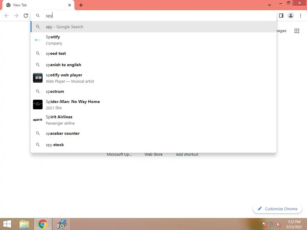307x230 pixels.
Task: Click the browser forward arrow
Action: pos(16,16)
